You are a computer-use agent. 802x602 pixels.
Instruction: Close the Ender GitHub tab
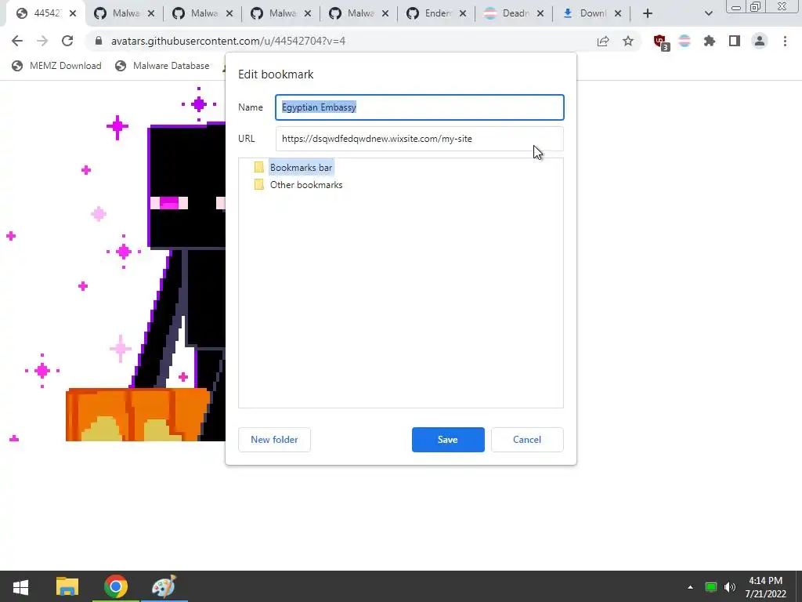(x=462, y=13)
